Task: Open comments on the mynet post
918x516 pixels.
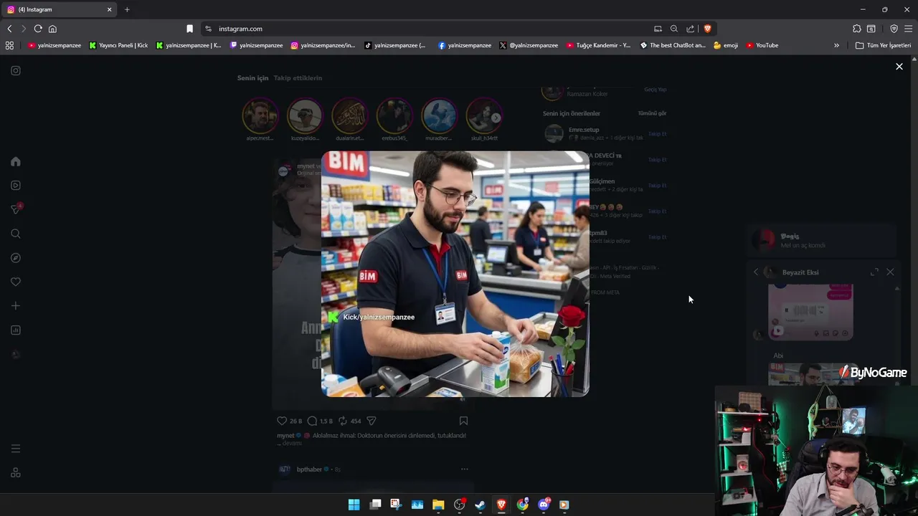Action: [312, 421]
